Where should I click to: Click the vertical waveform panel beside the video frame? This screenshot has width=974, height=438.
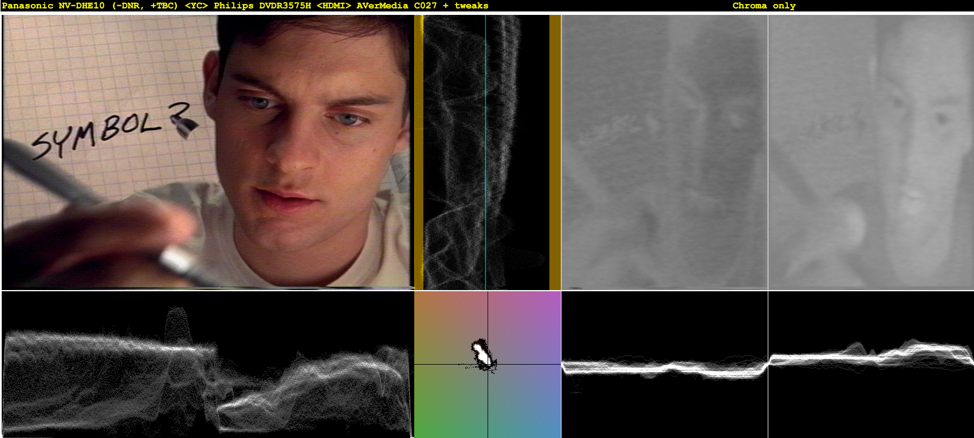(488, 152)
